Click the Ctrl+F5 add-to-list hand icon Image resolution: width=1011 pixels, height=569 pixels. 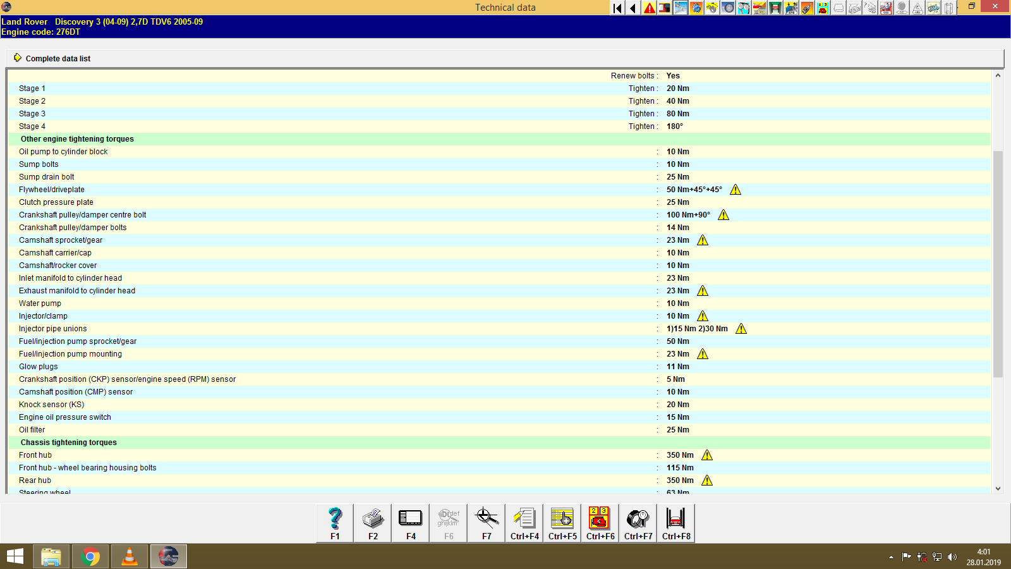(562, 523)
